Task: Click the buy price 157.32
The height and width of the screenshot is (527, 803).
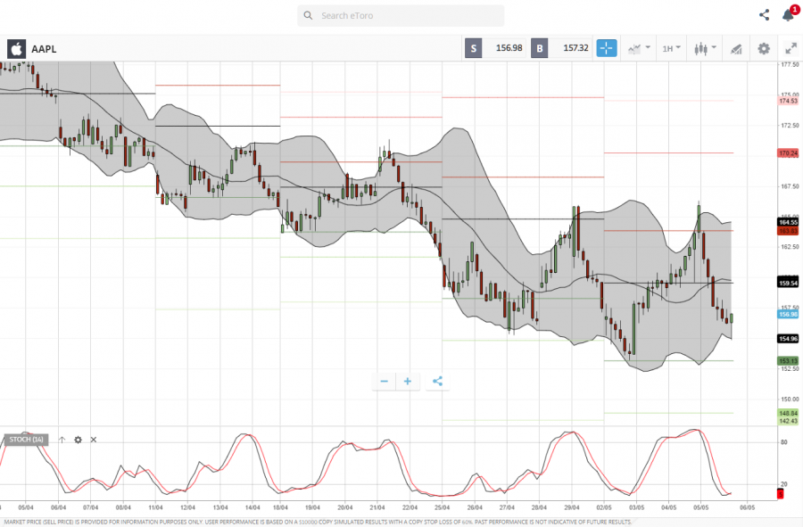Action: [x=575, y=47]
